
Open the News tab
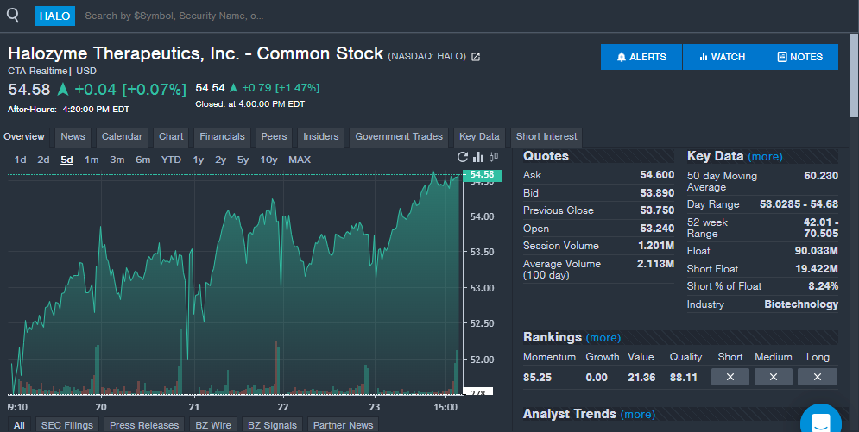click(x=73, y=137)
